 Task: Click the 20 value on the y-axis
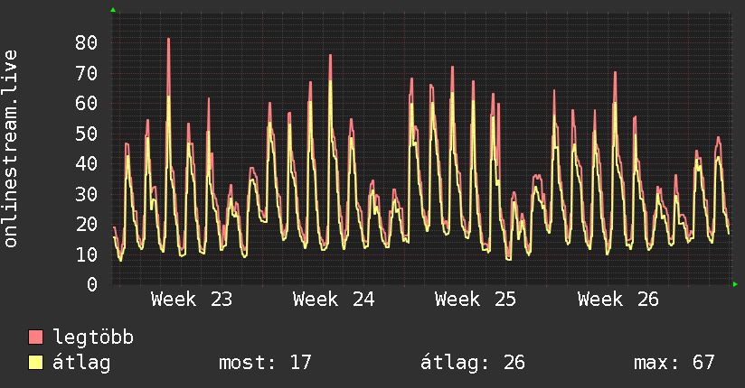[86, 225]
